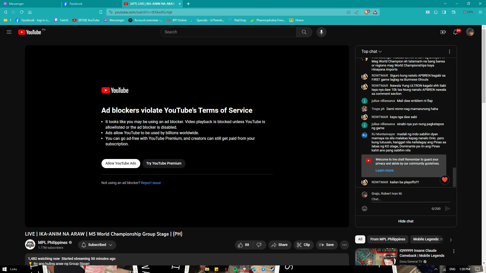Open browser tab list chevron
This screenshot has width=486, height=273.
[x=445, y=4]
